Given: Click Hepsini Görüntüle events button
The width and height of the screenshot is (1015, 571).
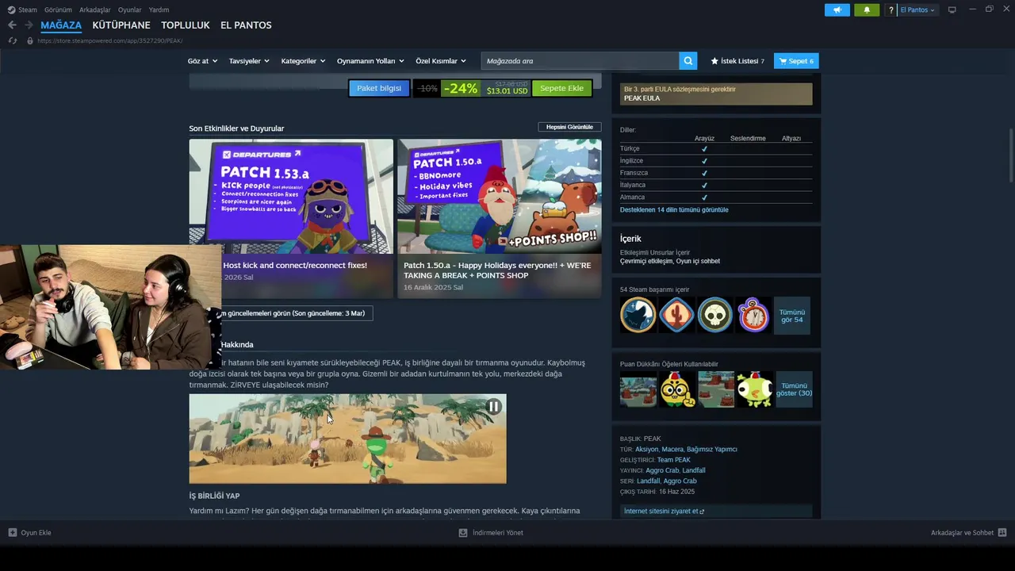Looking at the screenshot, I should coord(569,127).
